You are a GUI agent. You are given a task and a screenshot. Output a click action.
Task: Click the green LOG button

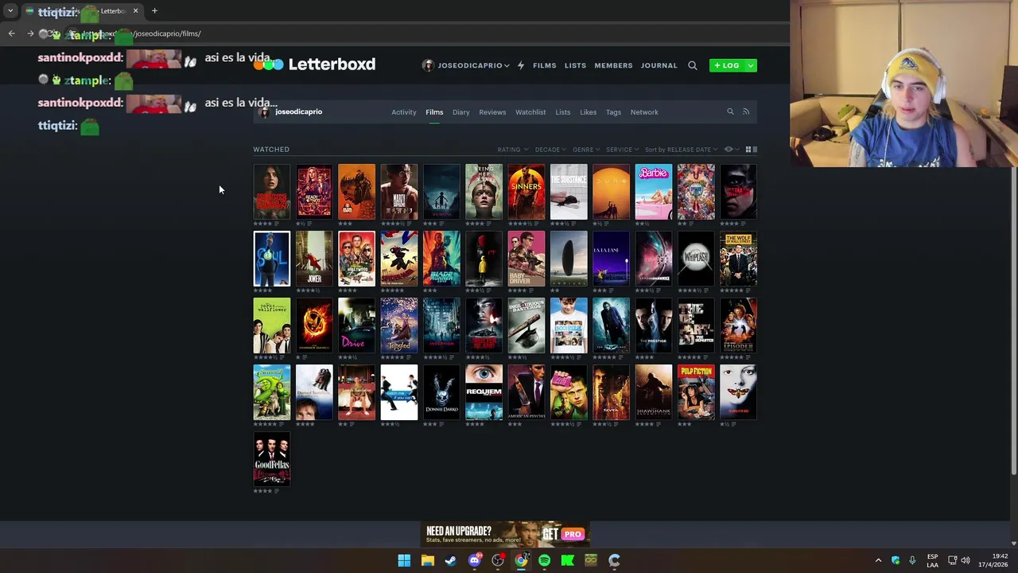(727, 65)
